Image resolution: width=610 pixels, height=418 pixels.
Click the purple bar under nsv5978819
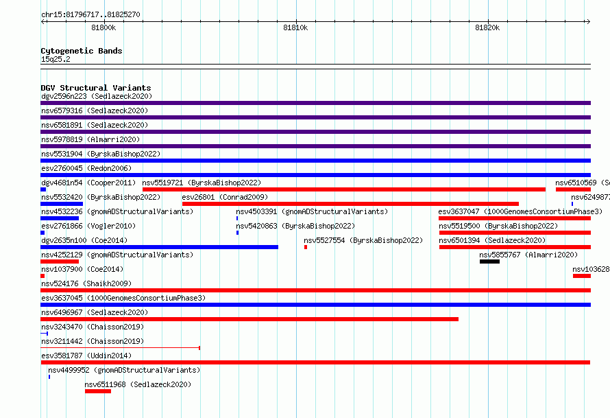coord(315,146)
